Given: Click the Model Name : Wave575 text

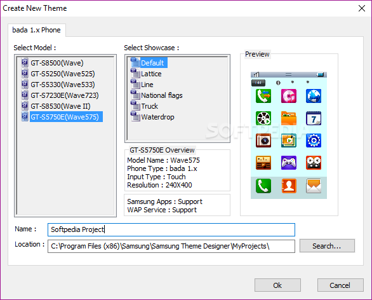Looking at the screenshot, I should click(x=163, y=160).
